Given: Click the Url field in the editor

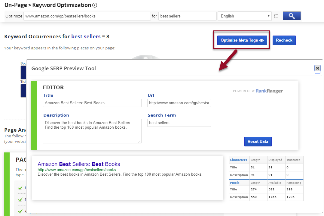Looking at the screenshot, I should click(179, 103).
